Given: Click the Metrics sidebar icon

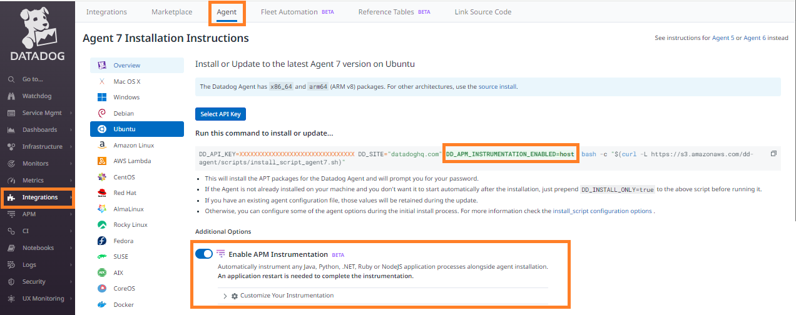Looking at the screenshot, I should [11, 181].
